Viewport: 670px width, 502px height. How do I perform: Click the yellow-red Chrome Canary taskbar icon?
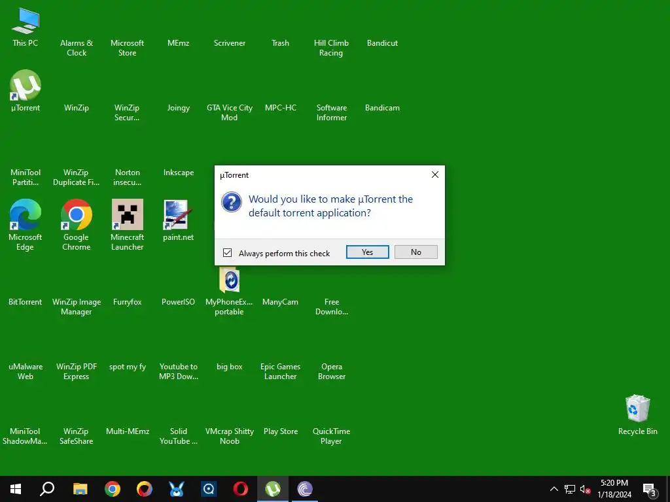(x=145, y=489)
